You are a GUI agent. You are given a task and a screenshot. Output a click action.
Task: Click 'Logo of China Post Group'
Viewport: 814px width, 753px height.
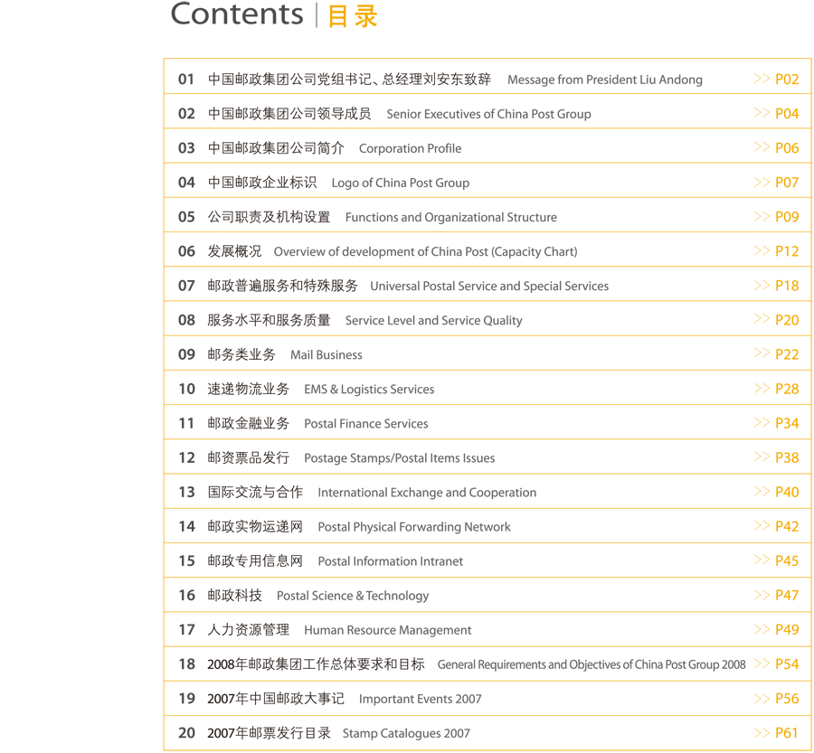tap(401, 184)
